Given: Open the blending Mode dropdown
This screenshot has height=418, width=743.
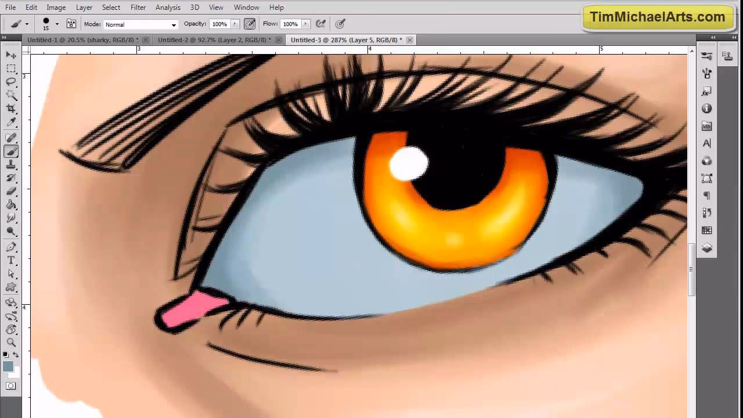Looking at the screenshot, I should 140,24.
